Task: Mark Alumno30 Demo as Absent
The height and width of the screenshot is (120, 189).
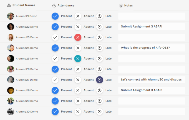Action: click(x=78, y=112)
